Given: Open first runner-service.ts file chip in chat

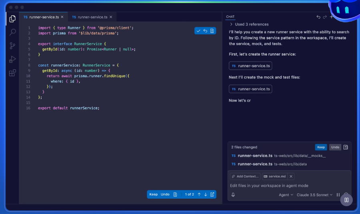Looking at the screenshot, I should click(250, 66).
